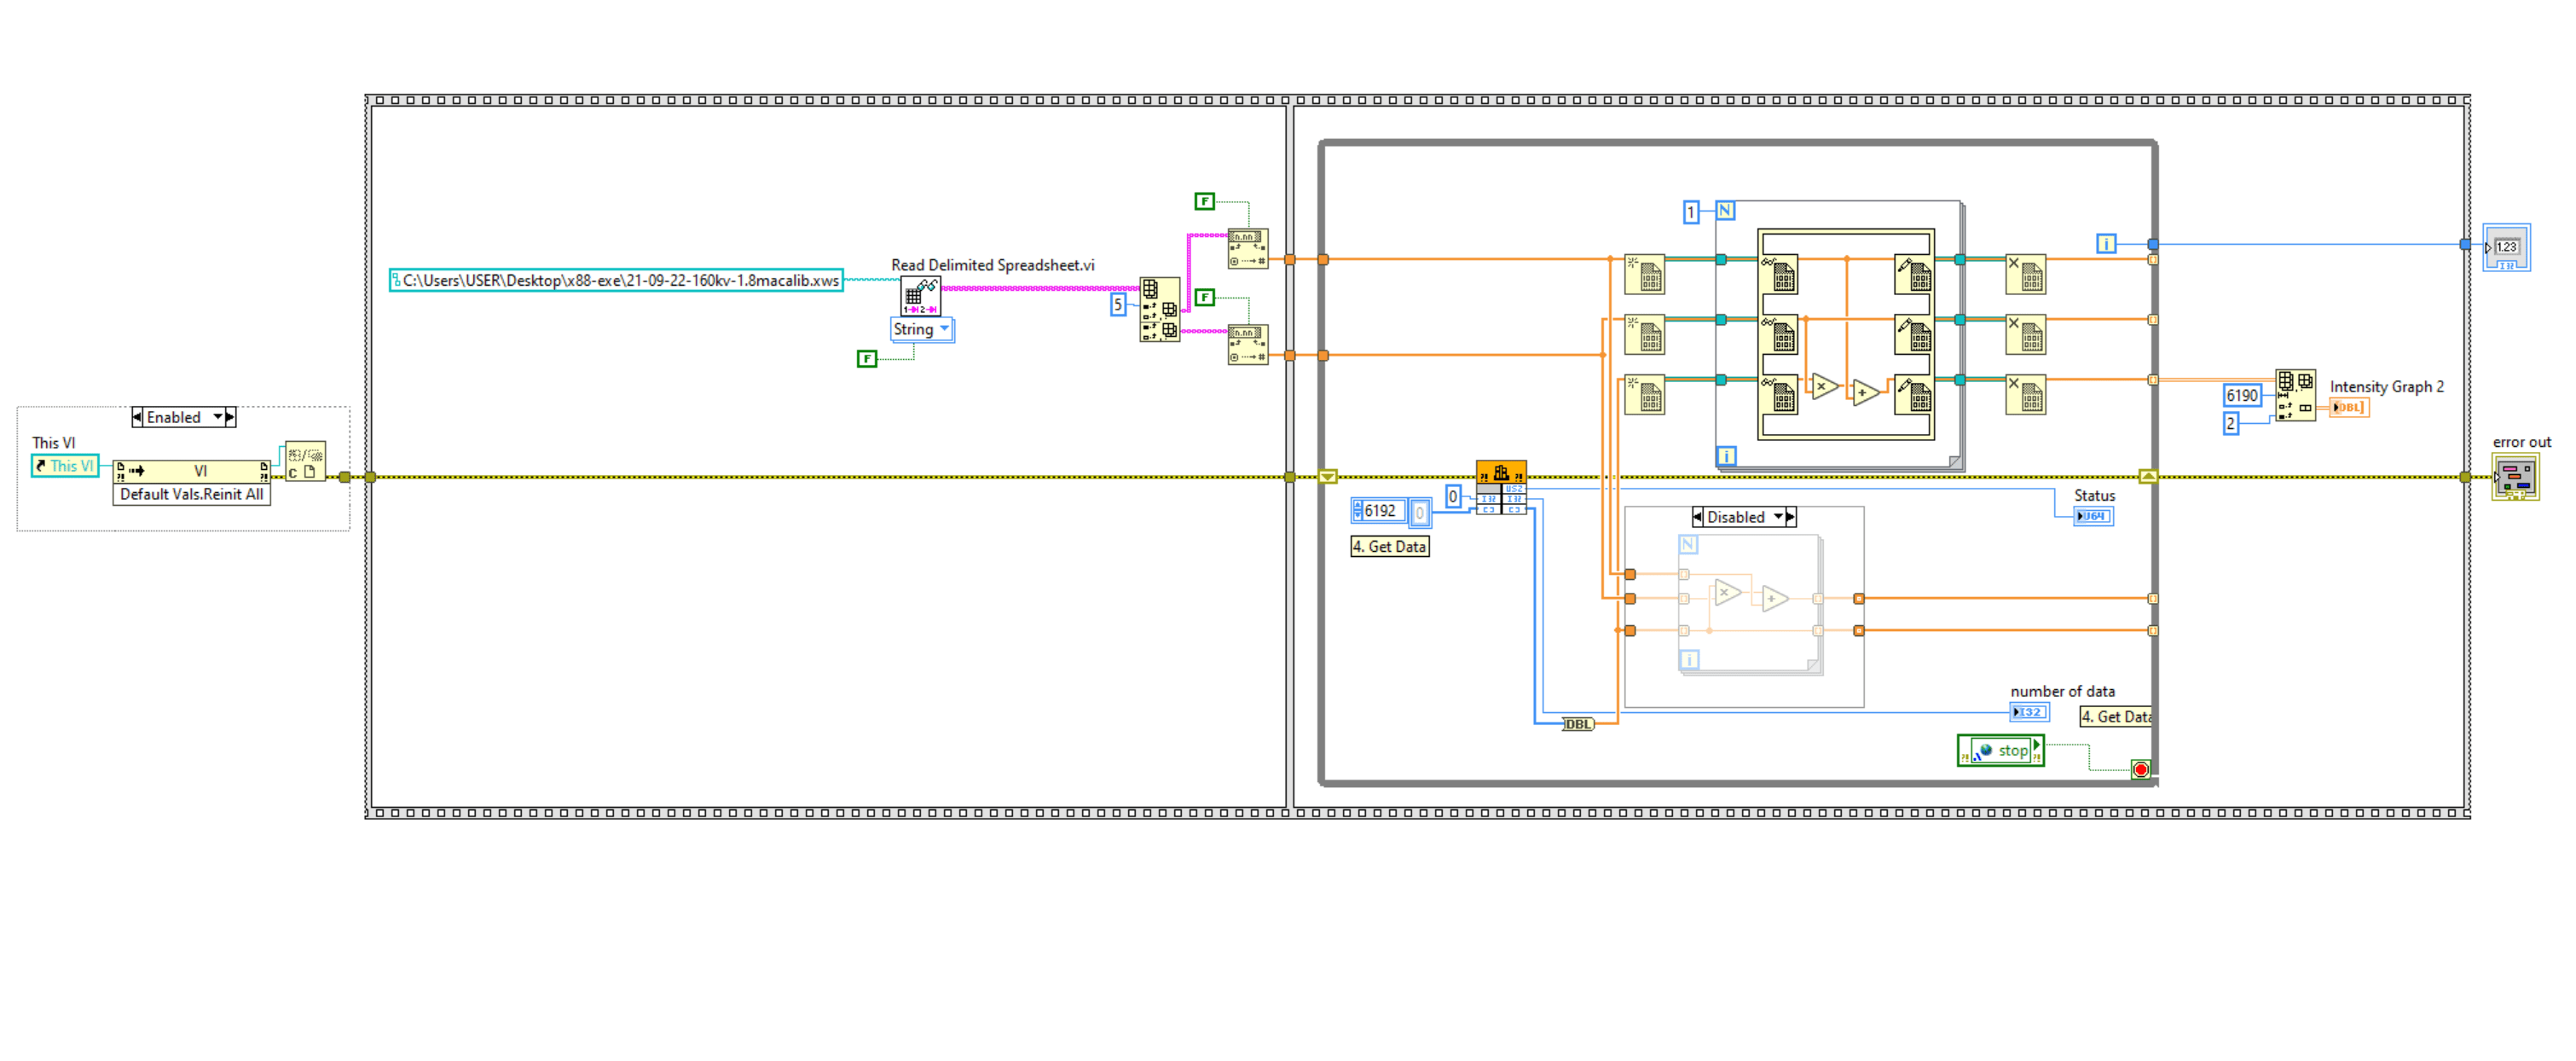The width and height of the screenshot is (2576, 1061).
Task: Click the error out indicator terminal
Action: click(x=2515, y=477)
